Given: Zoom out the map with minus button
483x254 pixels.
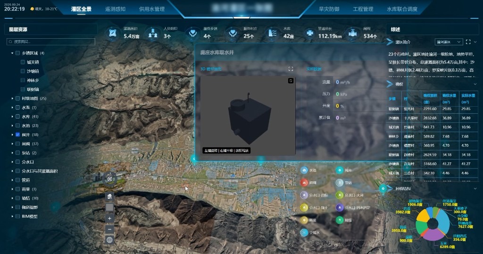Looking at the screenshot, I should (109, 229).
